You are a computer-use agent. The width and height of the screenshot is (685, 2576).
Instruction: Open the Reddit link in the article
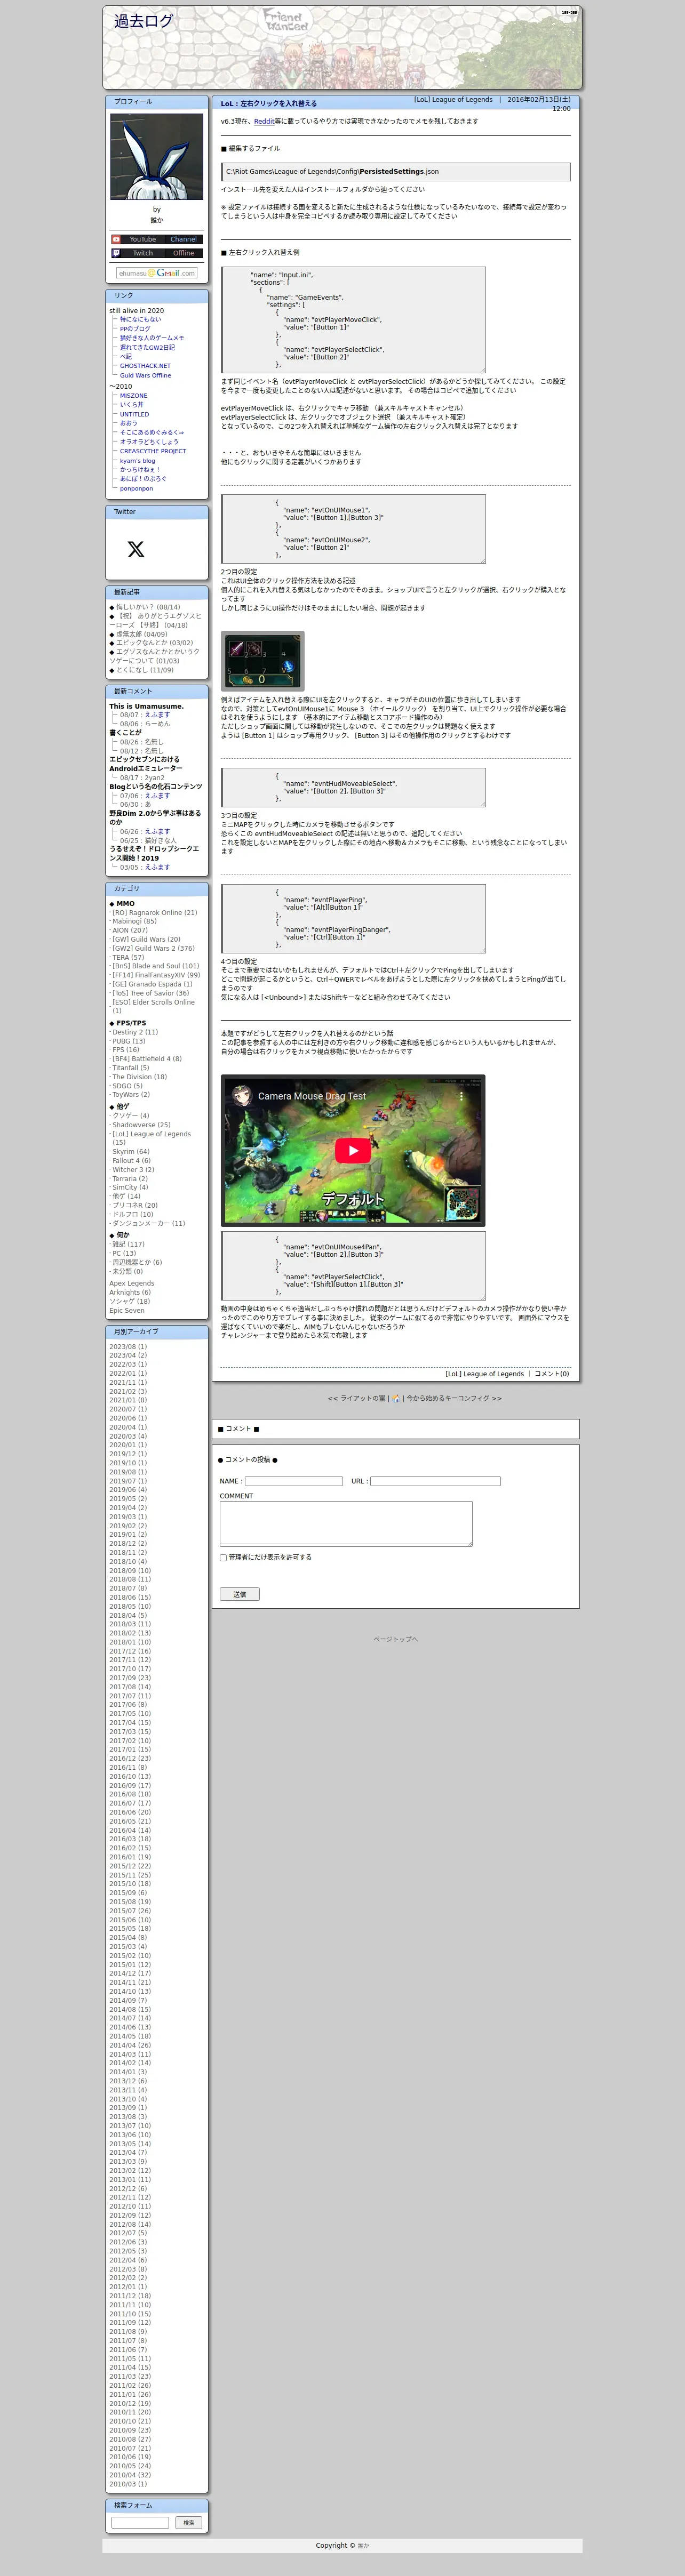[x=263, y=121]
